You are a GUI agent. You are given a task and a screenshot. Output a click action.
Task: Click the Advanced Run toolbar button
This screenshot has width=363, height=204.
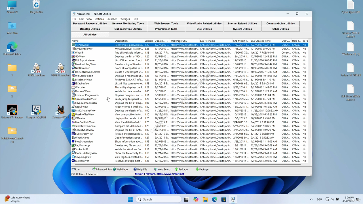click(102, 169)
